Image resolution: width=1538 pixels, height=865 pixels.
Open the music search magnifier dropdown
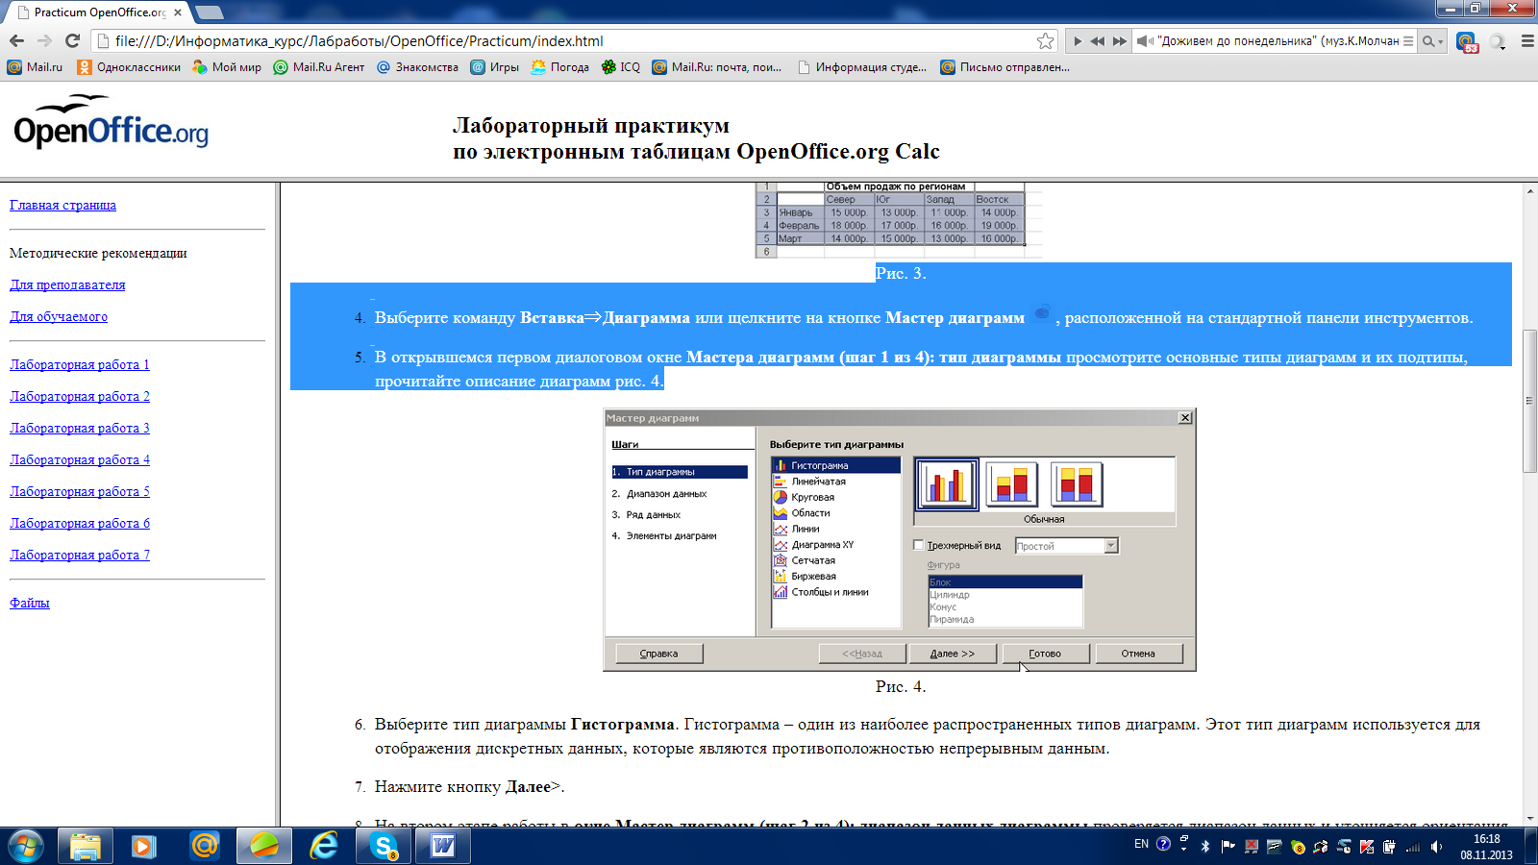[1432, 41]
